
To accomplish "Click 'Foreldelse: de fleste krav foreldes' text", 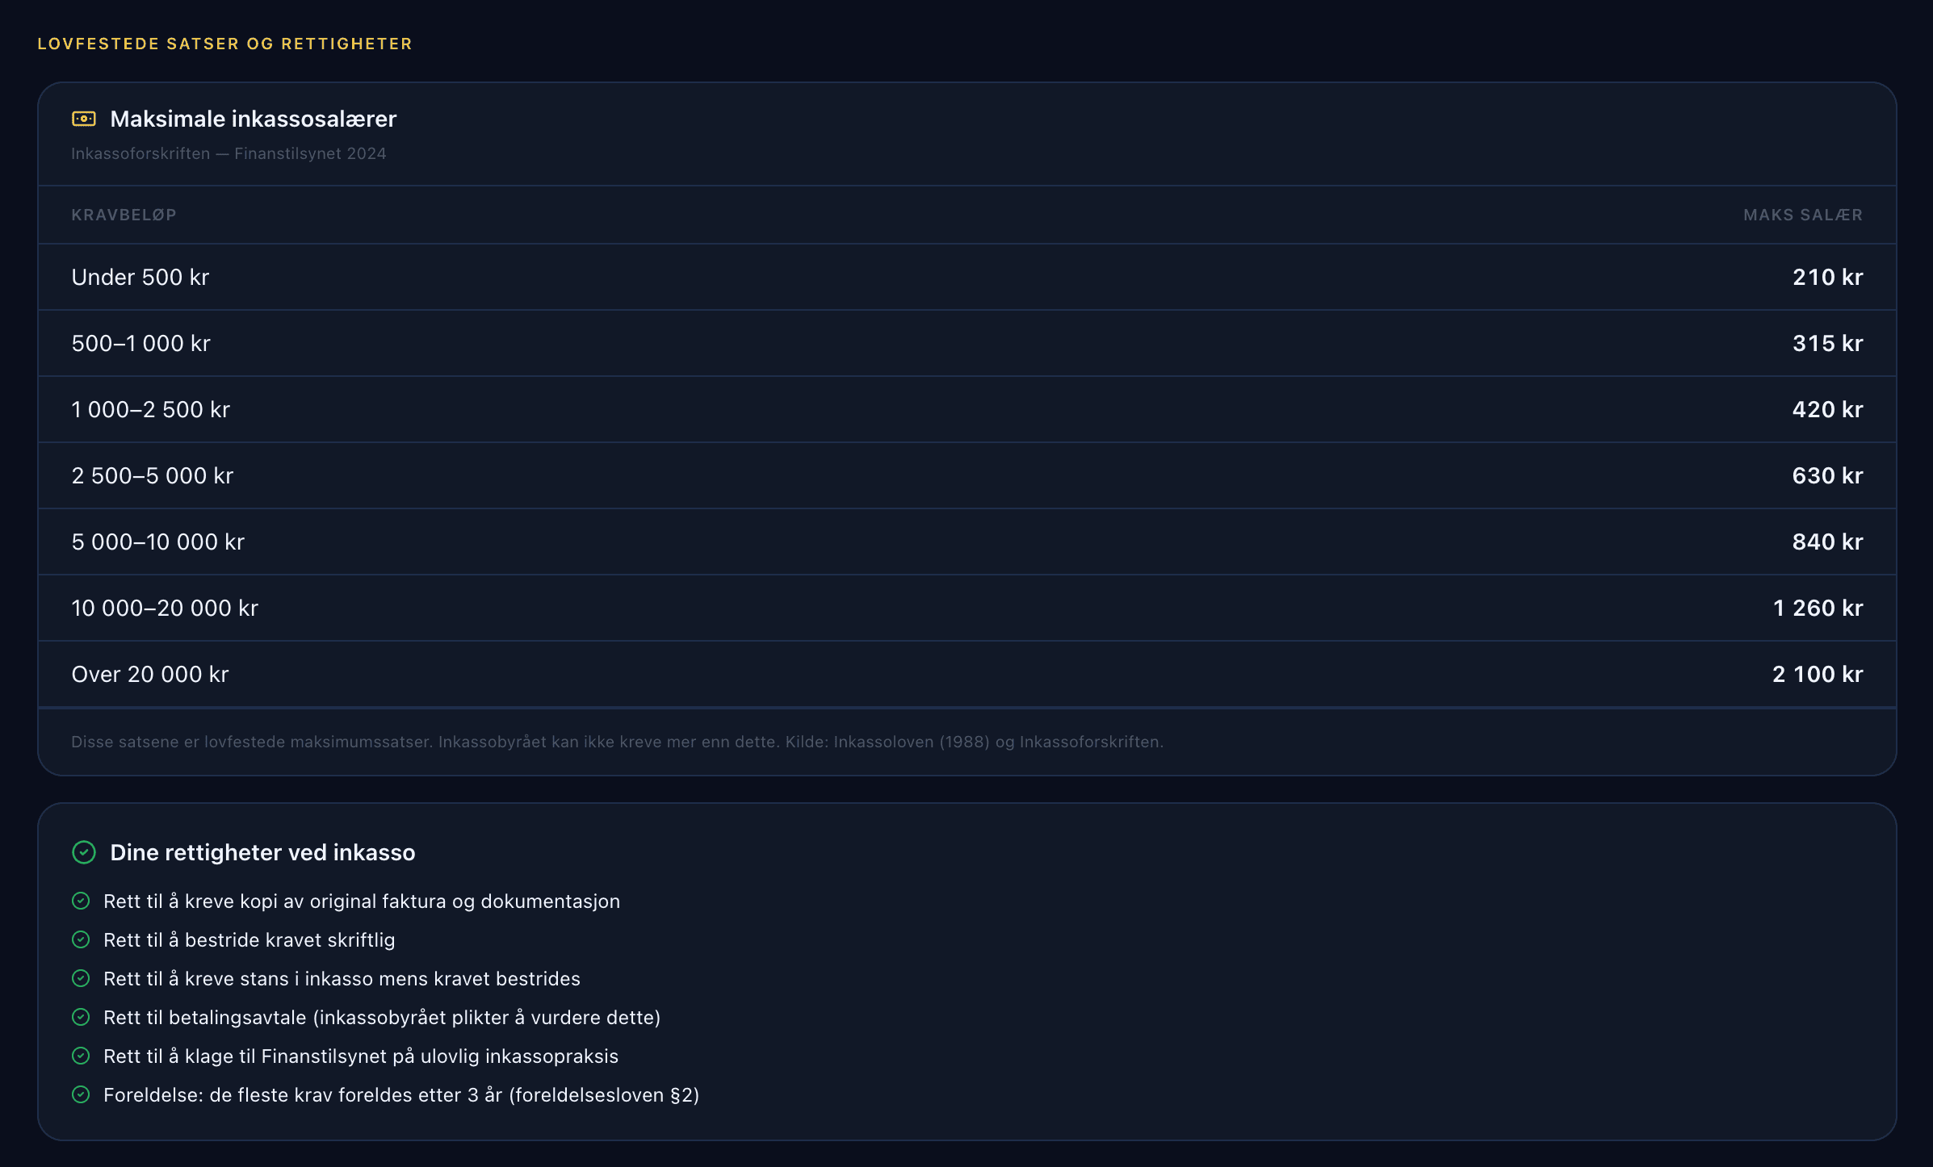I will (x=401, y=1095).
